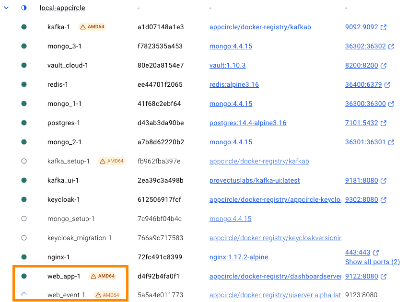This screenshot has height=302, width=408.
Task: Open the kafka_setup-1 image link
Action: point(259,161)
